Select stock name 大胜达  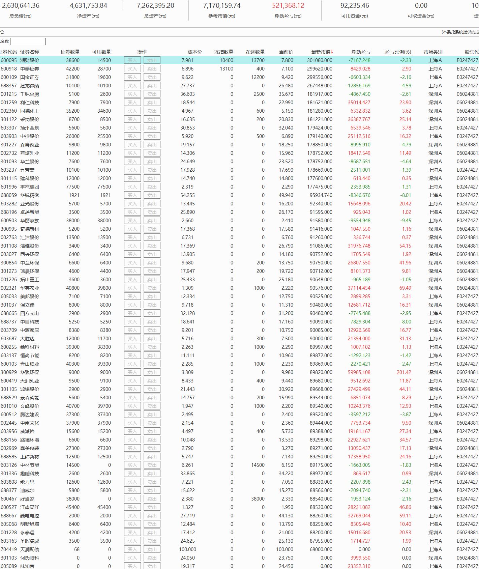(x=27, y=339)
